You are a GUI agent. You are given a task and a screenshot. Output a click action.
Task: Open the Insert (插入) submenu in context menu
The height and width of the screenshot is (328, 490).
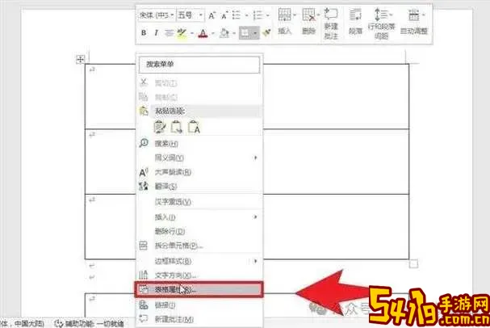pyautogui.click(x=199, y=217)
